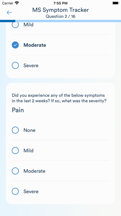121x216 pixels.
Task: Tap the symptom question prompt text
Action: tap(59, 98)
